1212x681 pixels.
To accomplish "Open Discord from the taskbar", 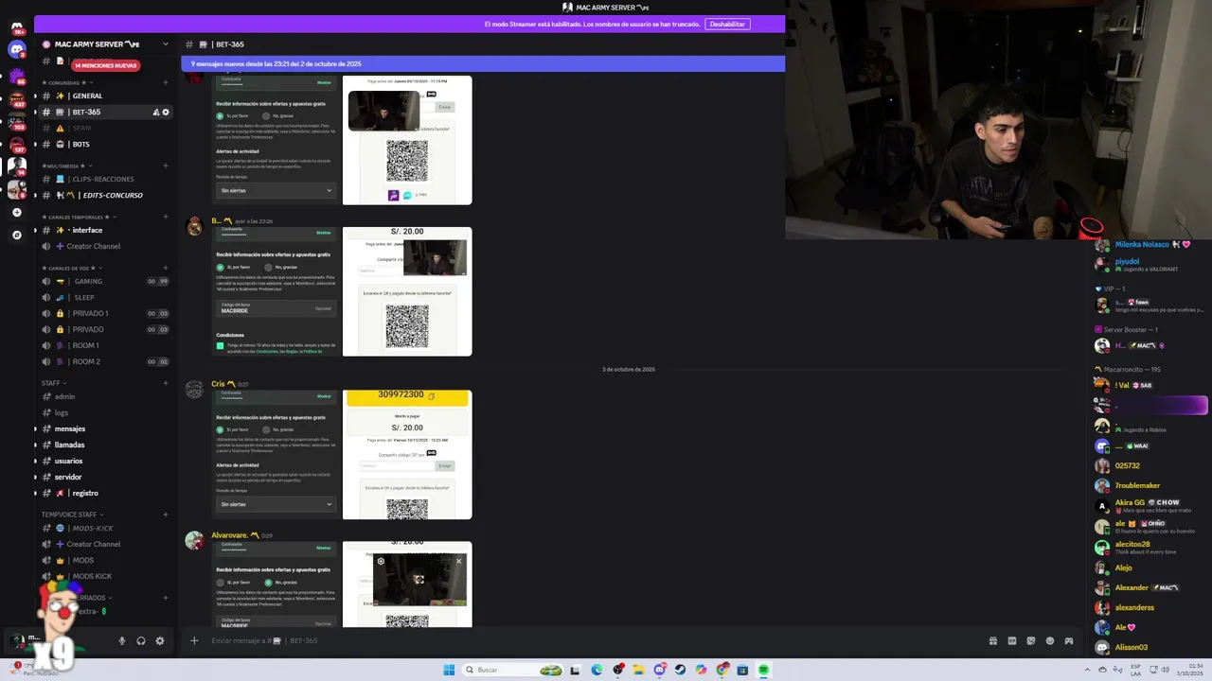I will point(660,670).
